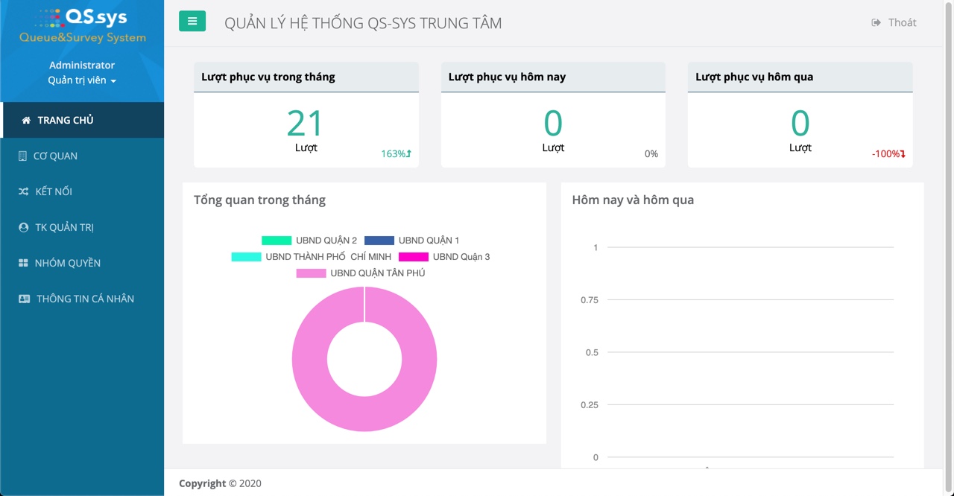This screenshot has height=496, width=954.
Task: Click the home icon beside TRANG CHỦ
Action: click(26, 121)
